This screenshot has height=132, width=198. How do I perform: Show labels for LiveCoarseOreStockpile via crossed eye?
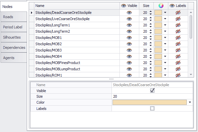(x=178, y=19)
